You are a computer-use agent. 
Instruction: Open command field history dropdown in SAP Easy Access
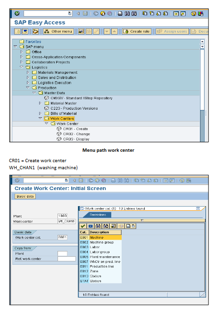click(x=70, y=14)
